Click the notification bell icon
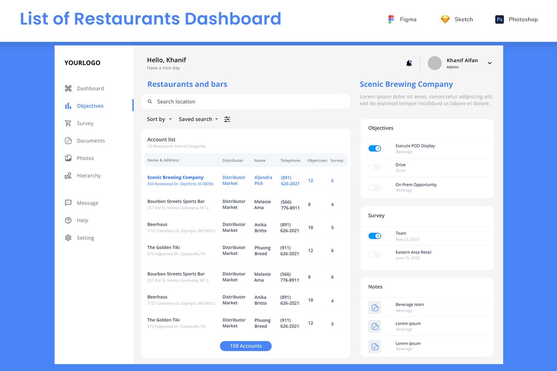This screenshot has width=557, height=371. click(x=409, y=63)
